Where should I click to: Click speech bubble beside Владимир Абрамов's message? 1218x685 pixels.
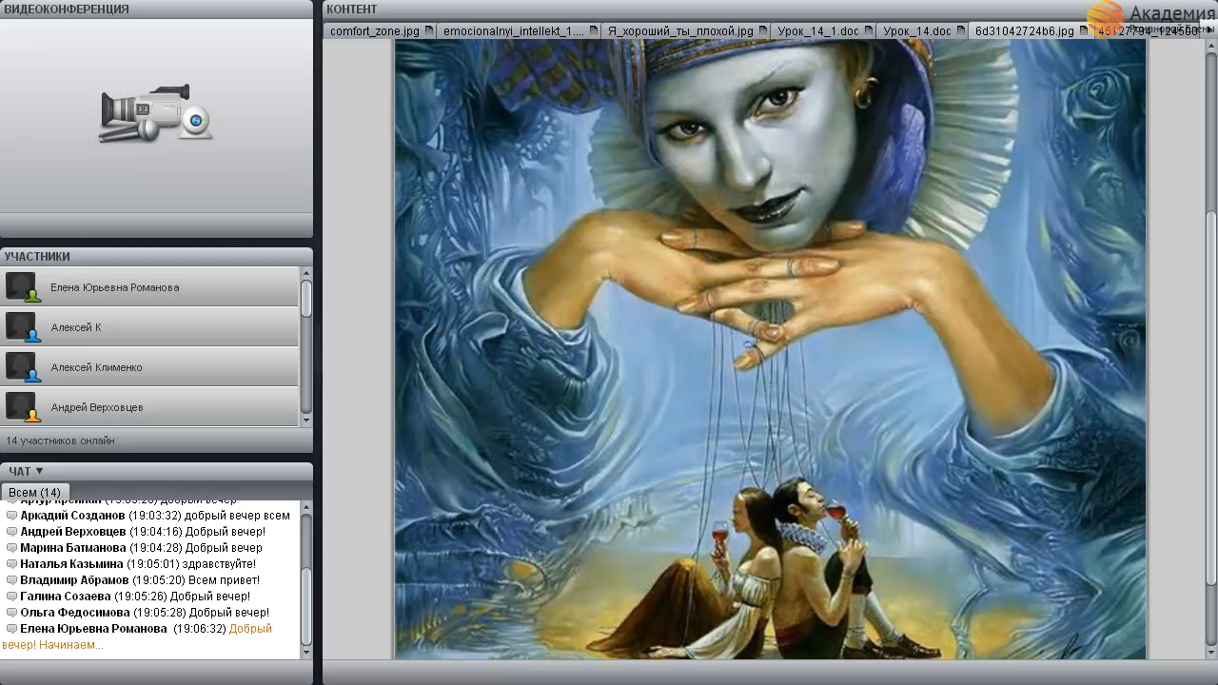(x=11, y=580)
